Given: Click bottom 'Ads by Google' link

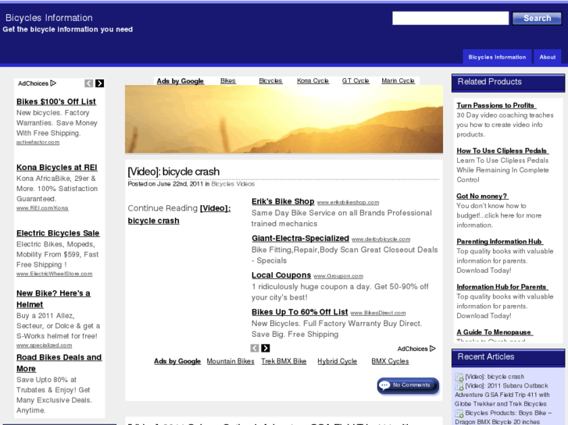Looking at the screenshot, I should tap(177, 361).
